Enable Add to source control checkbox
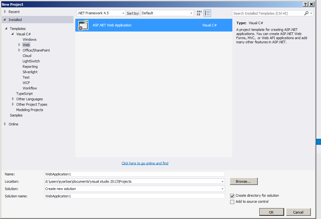Screen dimensions: 321x219 [232, 202]
